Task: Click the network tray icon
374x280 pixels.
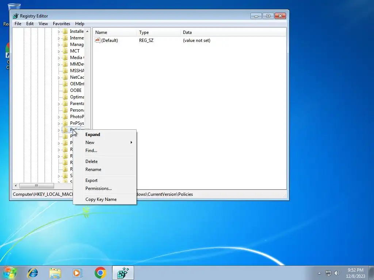Action: [328, 273]
